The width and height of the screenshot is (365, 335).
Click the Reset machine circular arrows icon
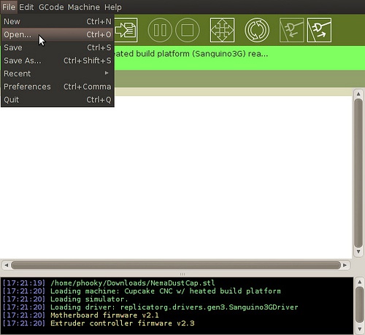257,30
